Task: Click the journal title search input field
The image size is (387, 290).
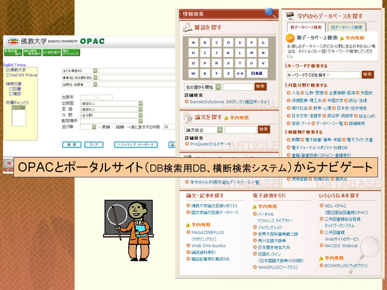Action: click(238, 87)
